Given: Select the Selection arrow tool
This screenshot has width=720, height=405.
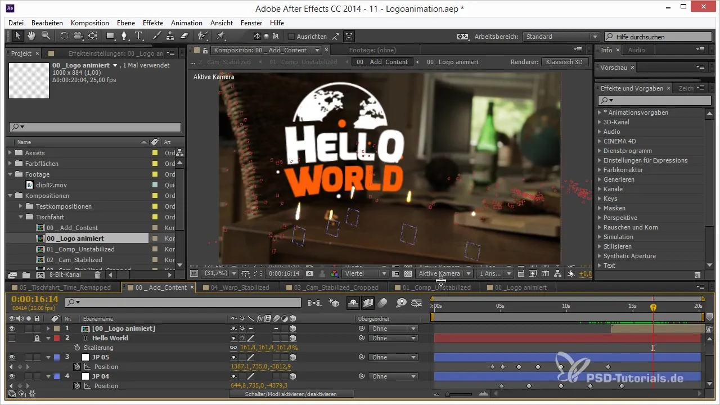Looking at the screenshot, I should coord(18,36).
